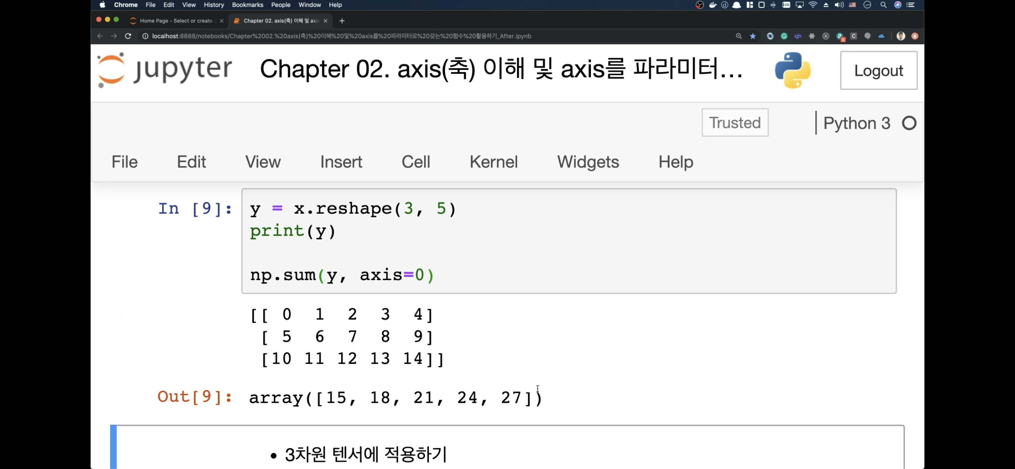Viewport: 1015px width, 469px height.
Task: Expand the Insert menu
Action: [341, 162]
